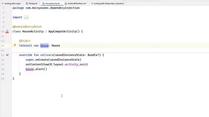Click fold end marker at class closing brace line 20

(x=11, y=79)
